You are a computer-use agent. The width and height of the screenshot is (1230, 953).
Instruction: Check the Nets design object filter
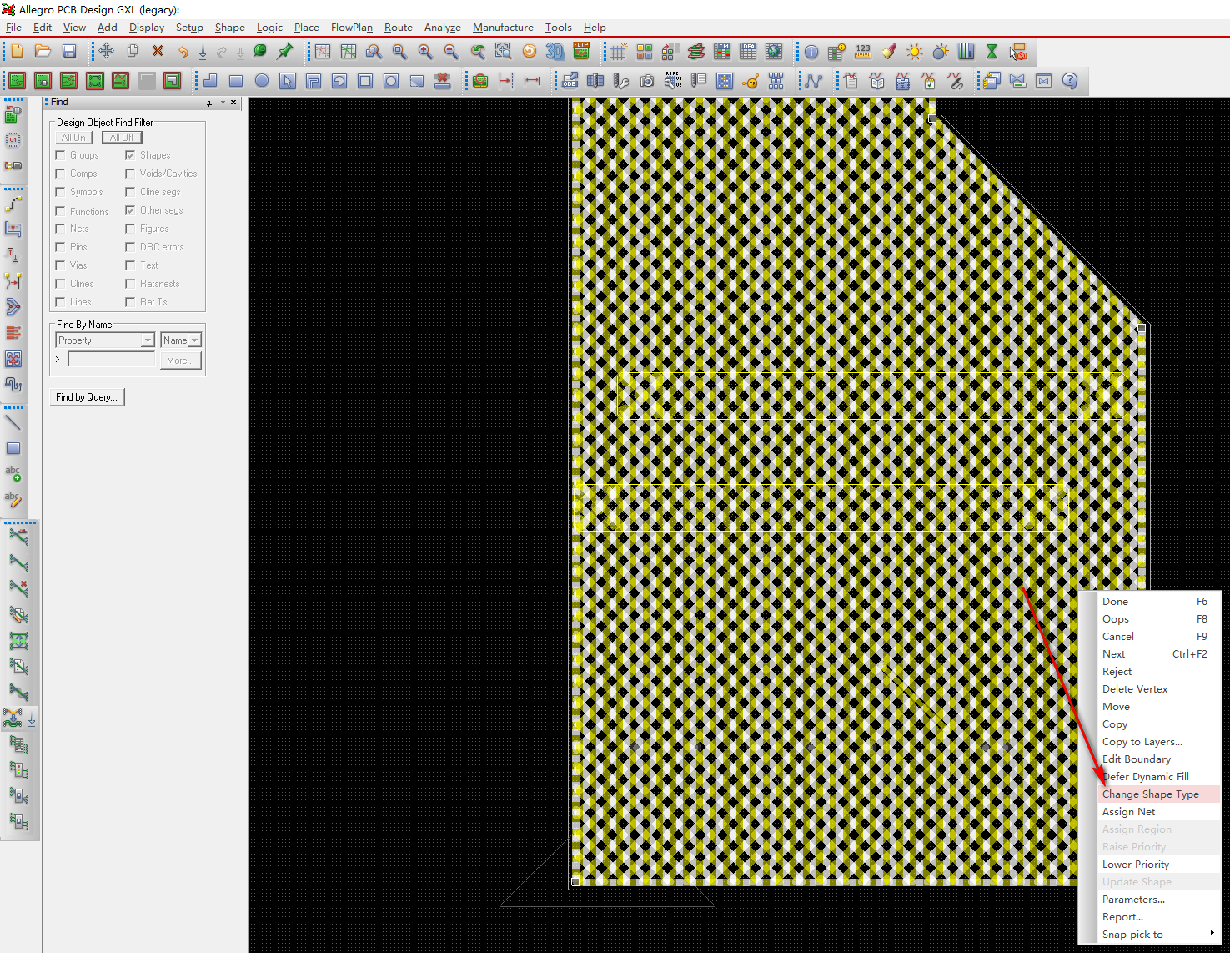[59, 228]
